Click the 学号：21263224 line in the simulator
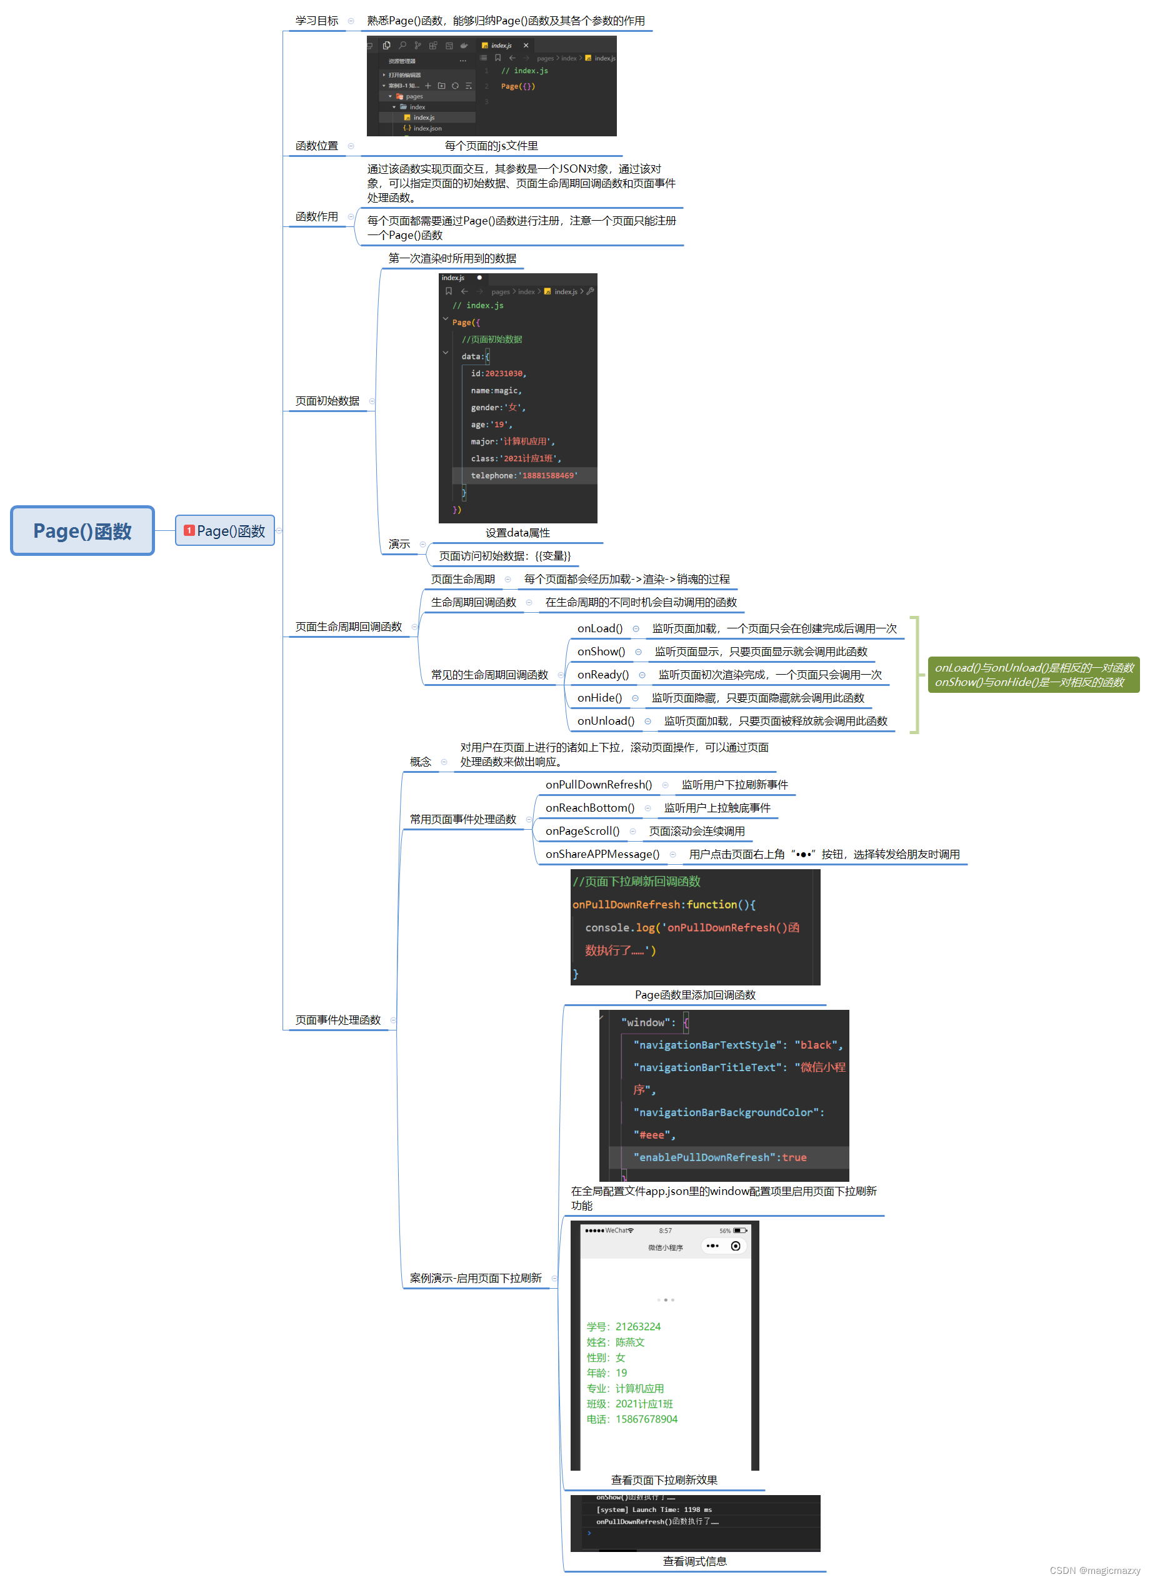The height and width of the screenshot is (1582, 1150). pyautogui.click(x=624, y=1328)
